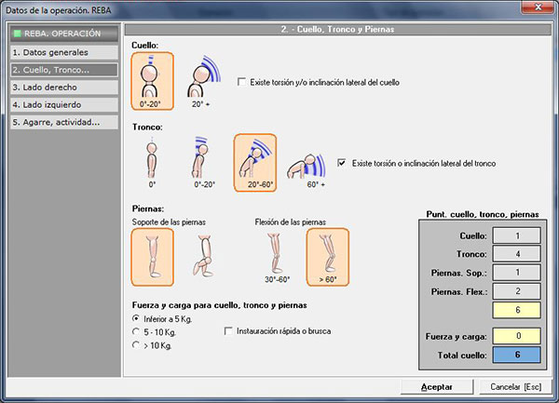Click blue Total cuello score field
Image resolution: width=559 pixels, height=403 pixels.
[517, 355]
